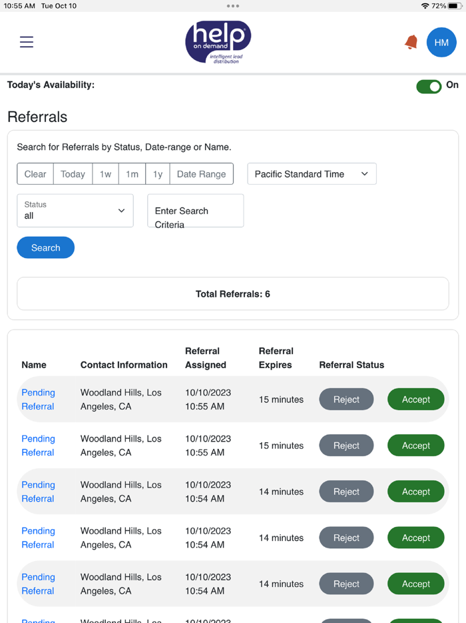Image resolution: width=466 pixels, height=623 pixels.
Task: Open notifications with the bell icon
Action: 411,41
